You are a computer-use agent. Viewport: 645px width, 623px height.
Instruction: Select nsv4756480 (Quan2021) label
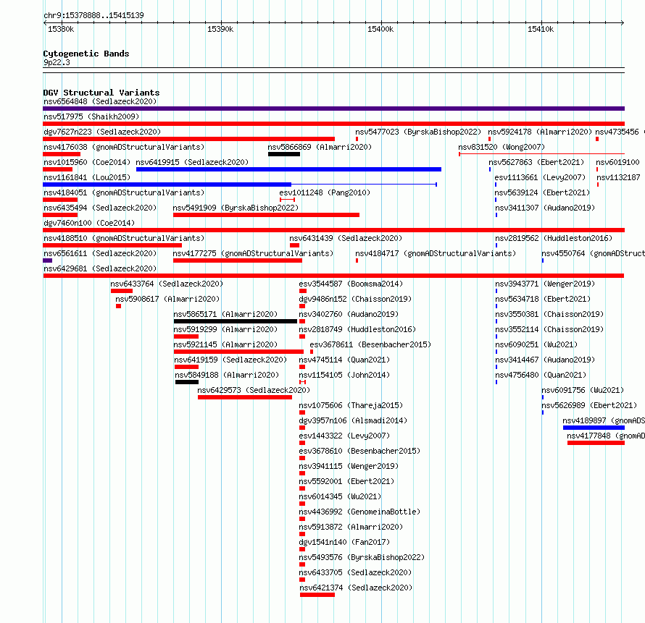[541, 375]
